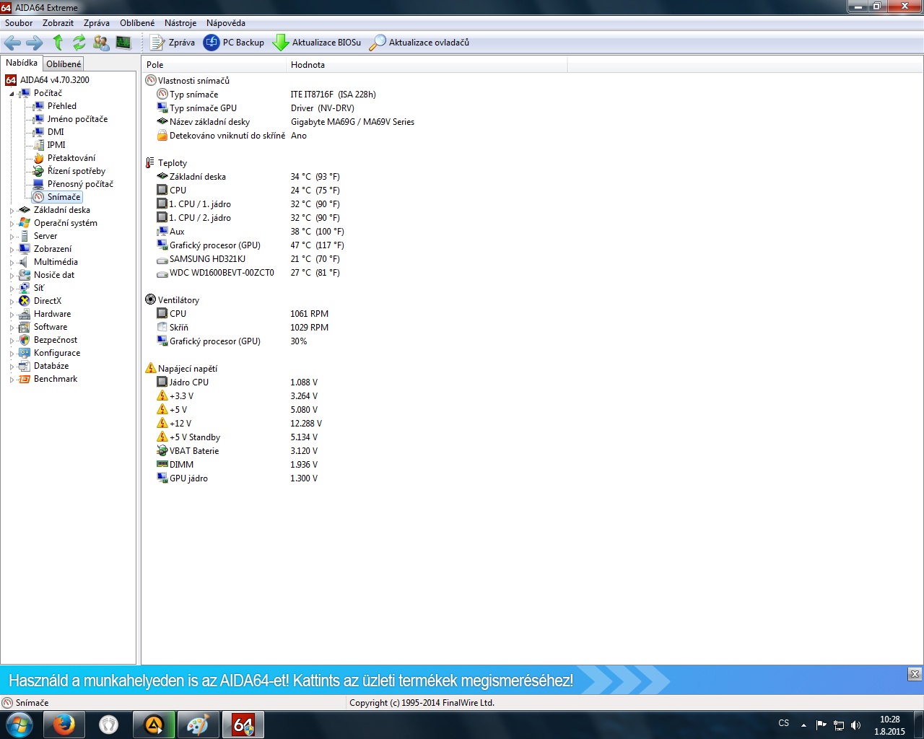Close the advertisement banner with its X
This screenshot has width=924, height=739.
point(915,674)
